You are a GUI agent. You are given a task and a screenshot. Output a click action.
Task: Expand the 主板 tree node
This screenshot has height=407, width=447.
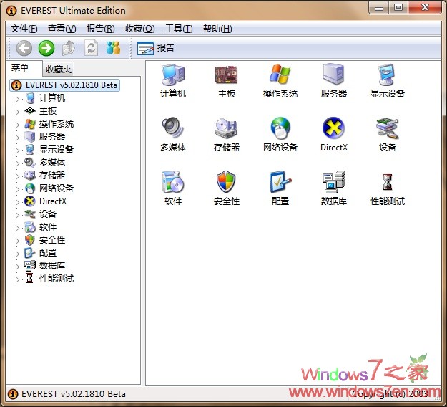(17, 112)
